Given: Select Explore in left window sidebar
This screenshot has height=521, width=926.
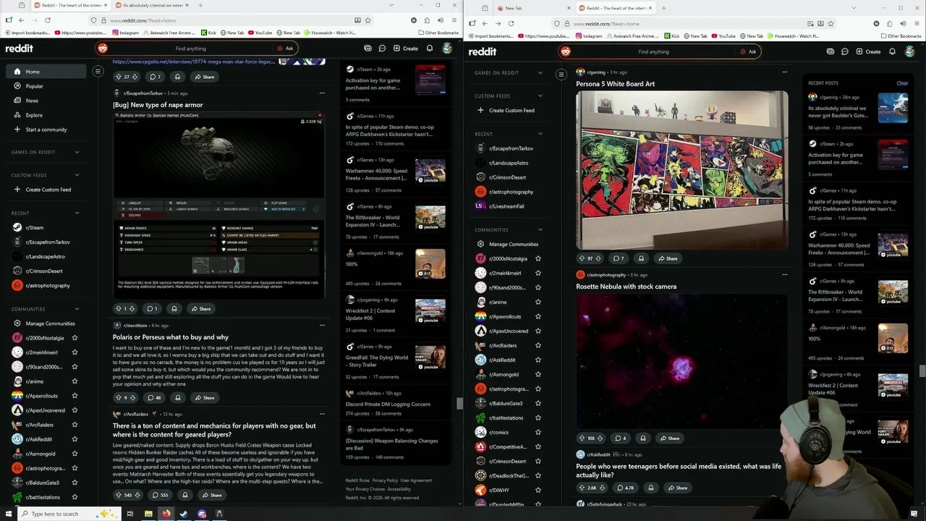Looking at the screenshot, I should pos(46,115).
